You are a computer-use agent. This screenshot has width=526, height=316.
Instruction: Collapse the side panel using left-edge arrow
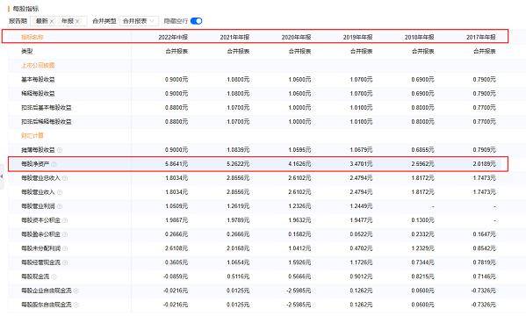(2, 176)
